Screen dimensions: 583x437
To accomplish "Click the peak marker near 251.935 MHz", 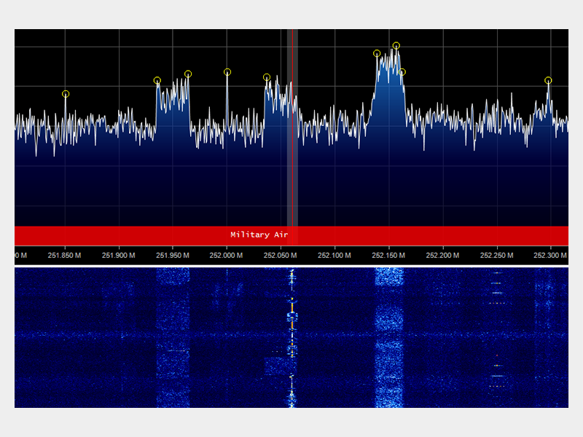I will tap(157, 81).
